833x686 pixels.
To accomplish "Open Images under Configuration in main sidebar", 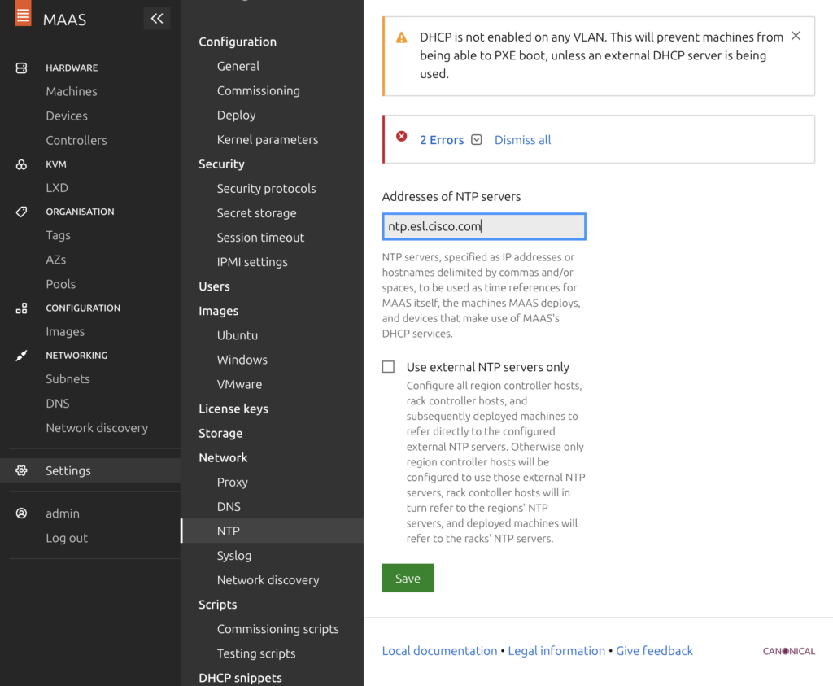I will (x=65, y=331).
